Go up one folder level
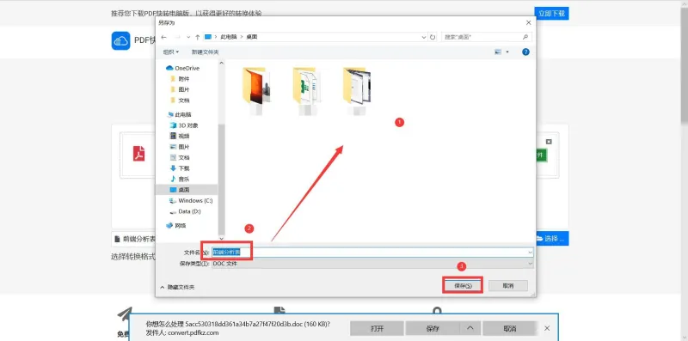 pos(198,37)
